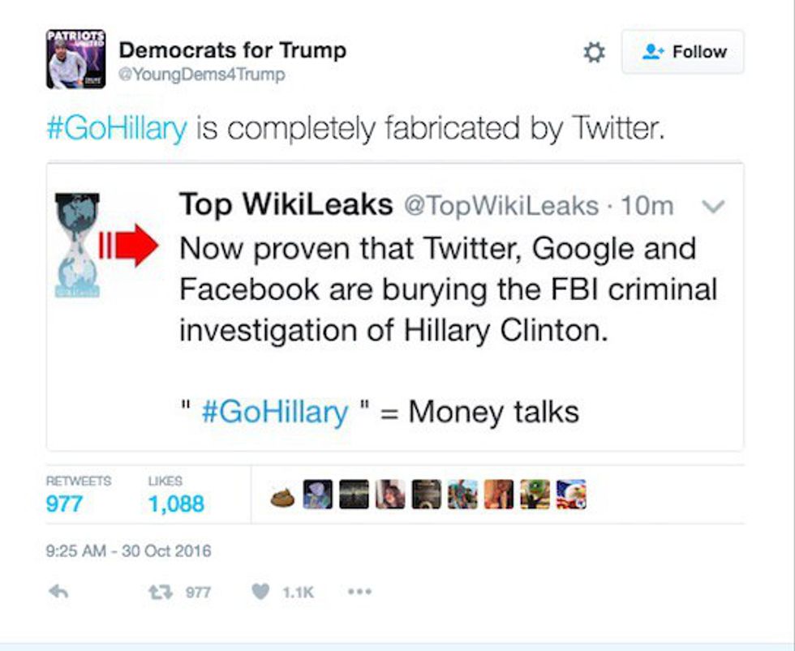Like the tweet with the heart icon
The width and height of the screenshot is (795, 651).
point(260,592)
